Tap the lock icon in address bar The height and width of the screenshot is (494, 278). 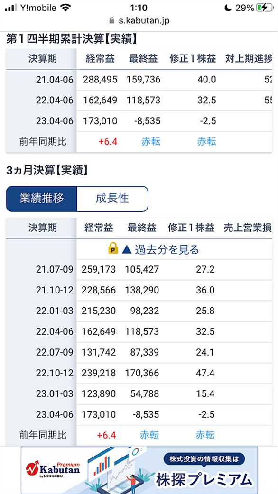pos(111,20)
